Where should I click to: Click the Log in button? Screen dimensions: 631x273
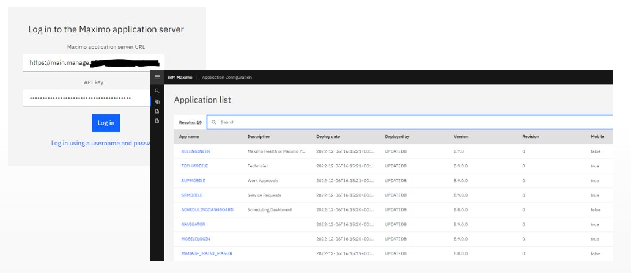pos(106,123)
